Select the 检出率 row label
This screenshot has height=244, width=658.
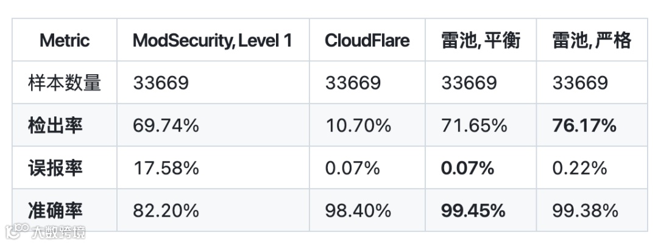55,125
